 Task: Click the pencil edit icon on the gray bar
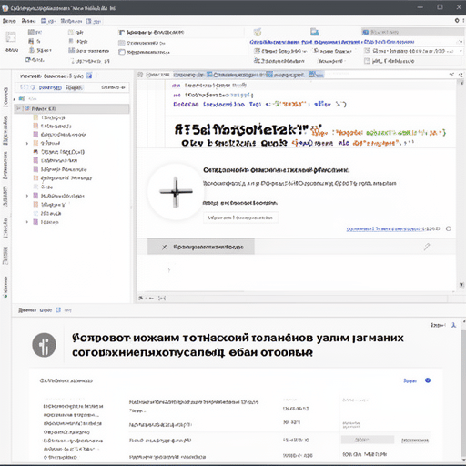tap(427, 247)
